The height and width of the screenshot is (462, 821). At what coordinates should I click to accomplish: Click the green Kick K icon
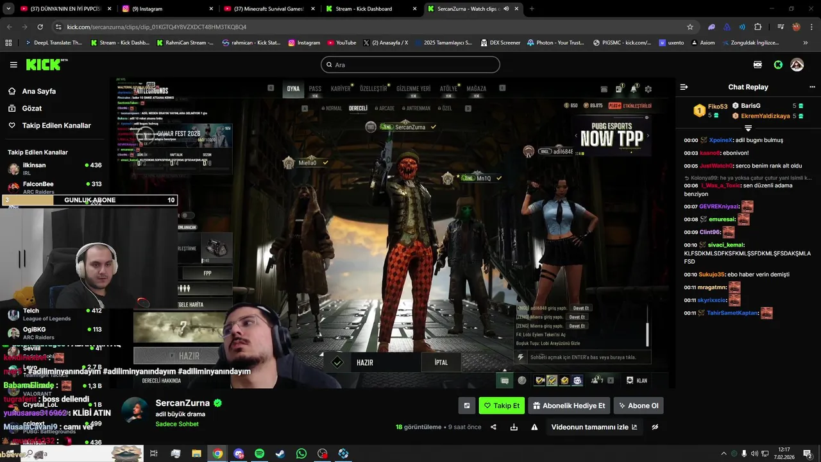click(x=778, y=65)
